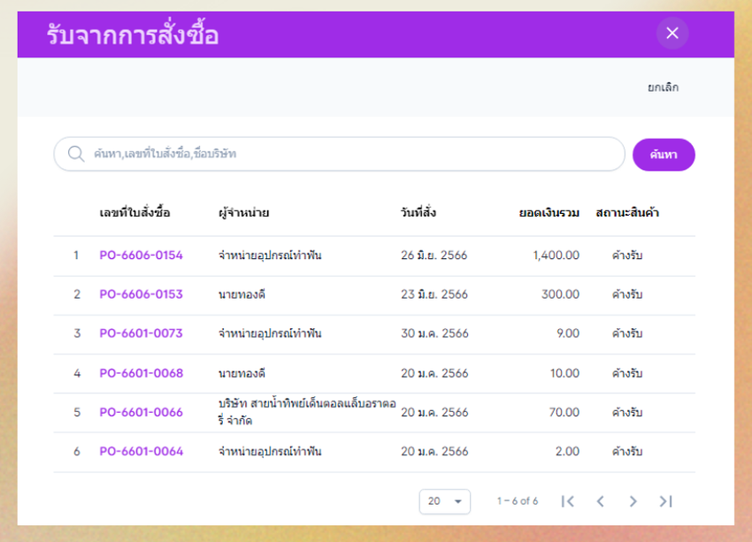752x542 pixels.
Task: Open purchase order PO-6601-0073
Action: click(141, 333)
